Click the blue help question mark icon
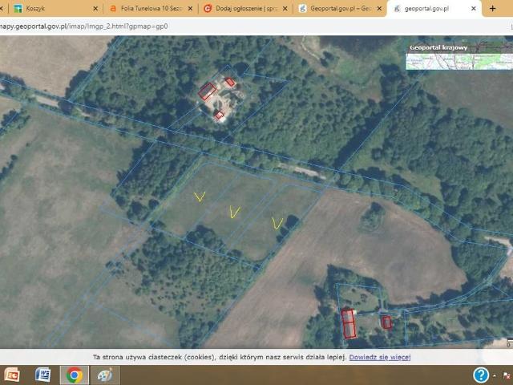The width and height of the screenshot is (513, 385). click(x=481, y=375)
